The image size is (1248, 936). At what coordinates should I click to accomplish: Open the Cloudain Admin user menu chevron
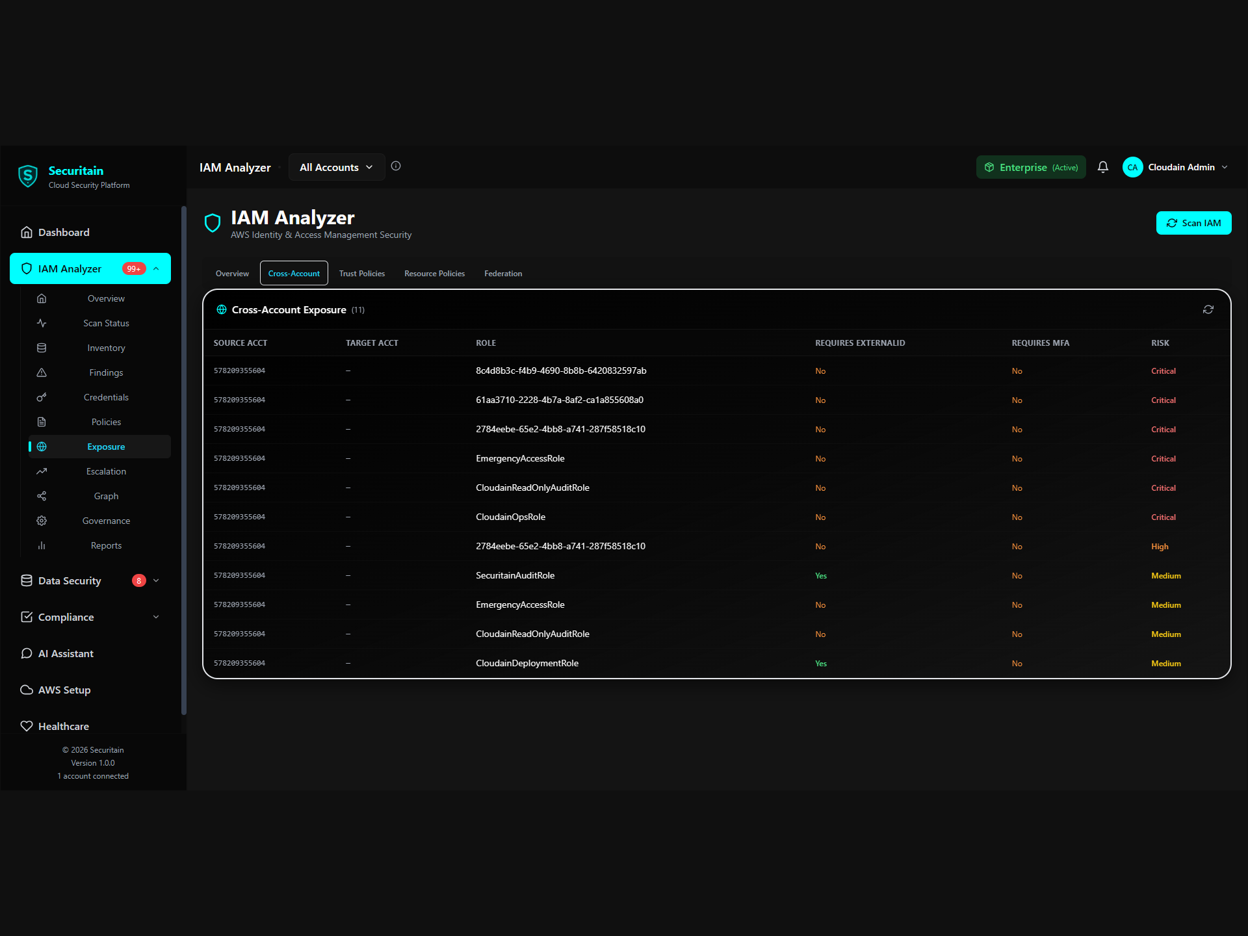[1225, 167]
